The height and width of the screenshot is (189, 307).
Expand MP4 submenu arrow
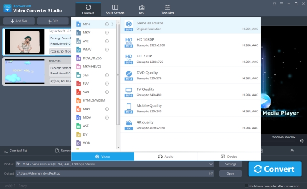pos(113,24)
